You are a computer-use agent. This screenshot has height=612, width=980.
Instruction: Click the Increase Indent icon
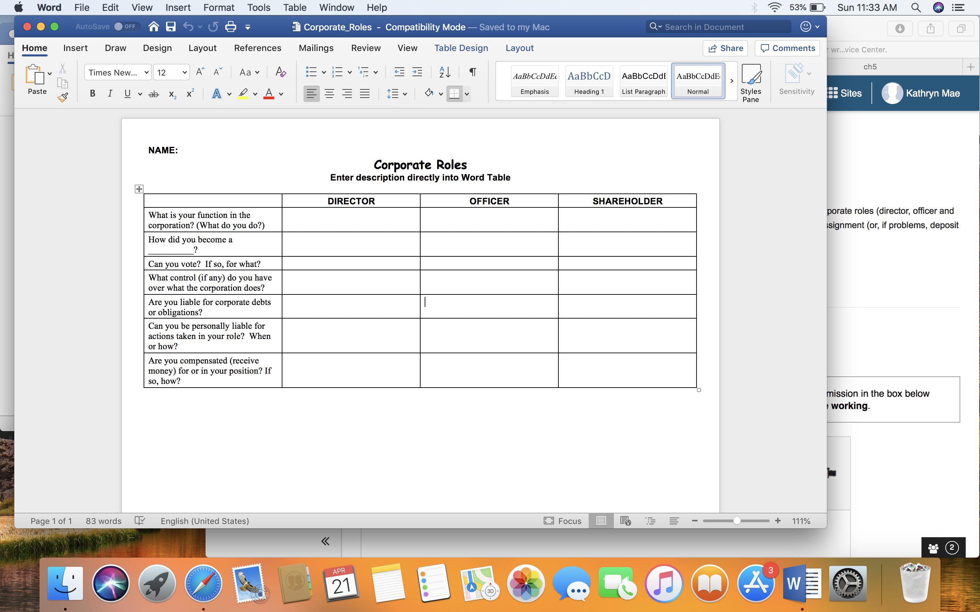point(417,72)
